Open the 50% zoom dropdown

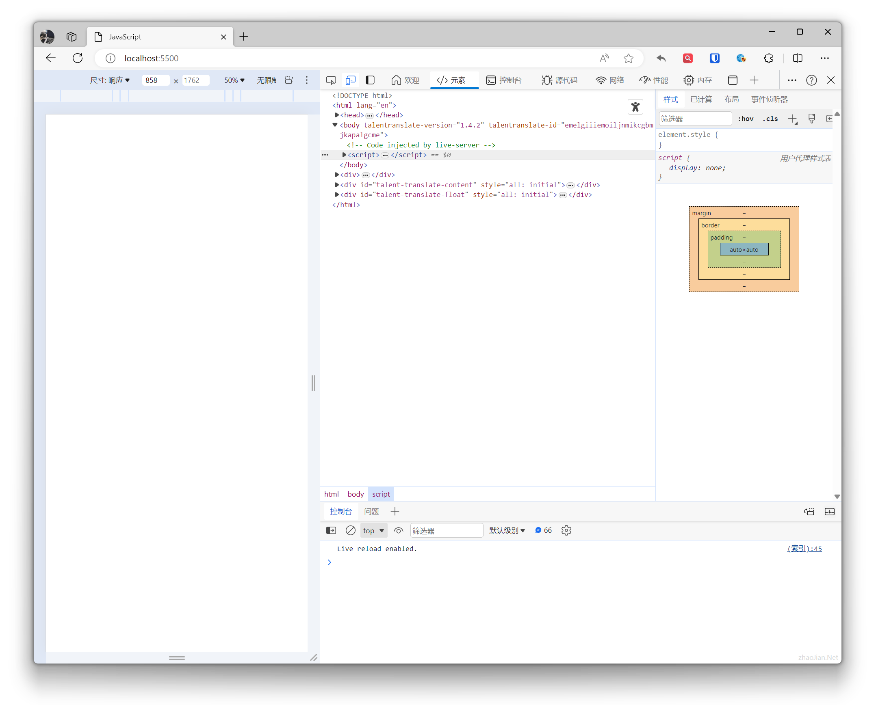coord(234,80)
